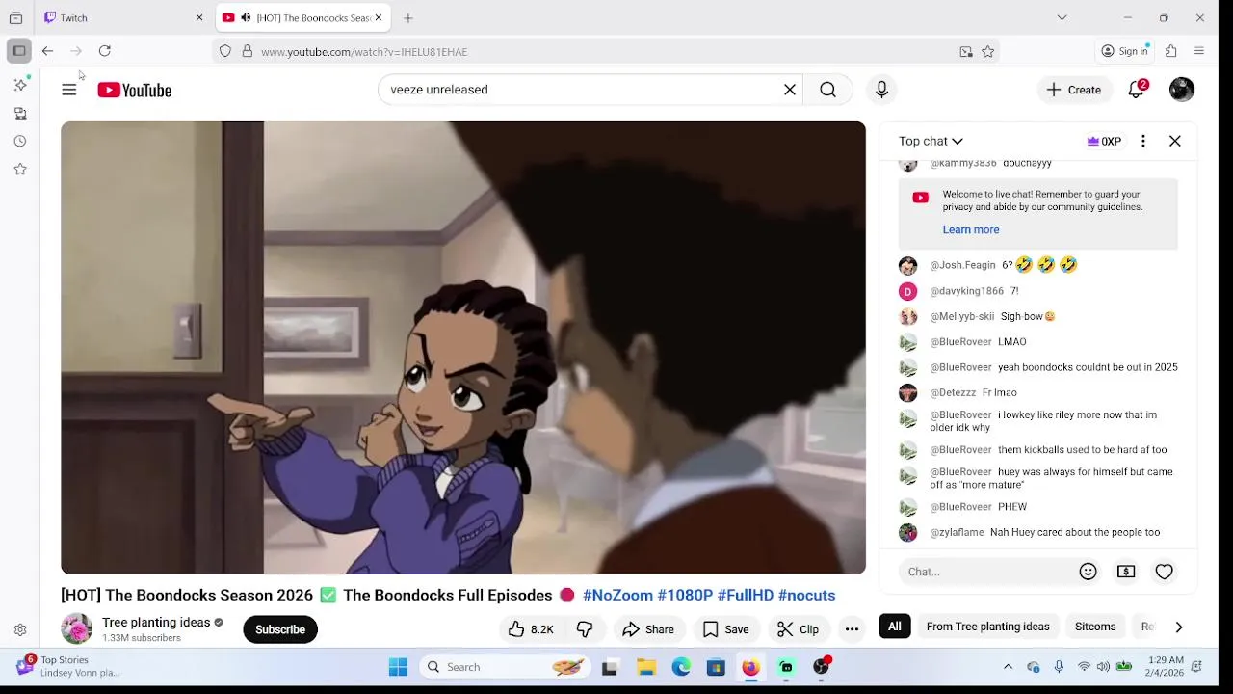Screen dimensions: 1233x694
Task: Close the Twitch tab
Action: tap(199, 17)
